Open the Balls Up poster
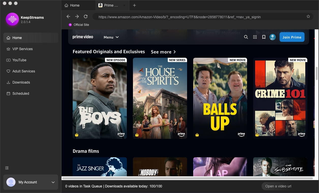319x193 pixels. (x=220, y=98)
